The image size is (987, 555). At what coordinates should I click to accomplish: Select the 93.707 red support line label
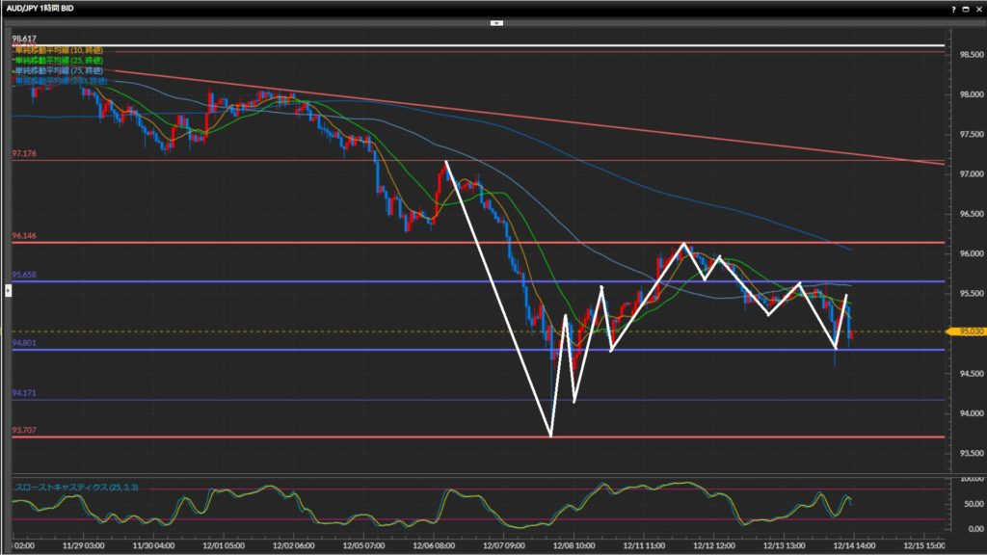point(24,430)
